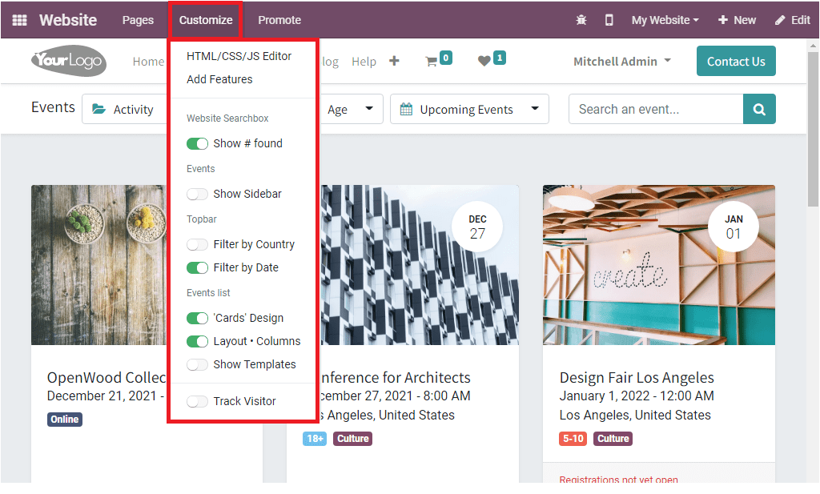Enable the Track Visitor toggle

198,401
